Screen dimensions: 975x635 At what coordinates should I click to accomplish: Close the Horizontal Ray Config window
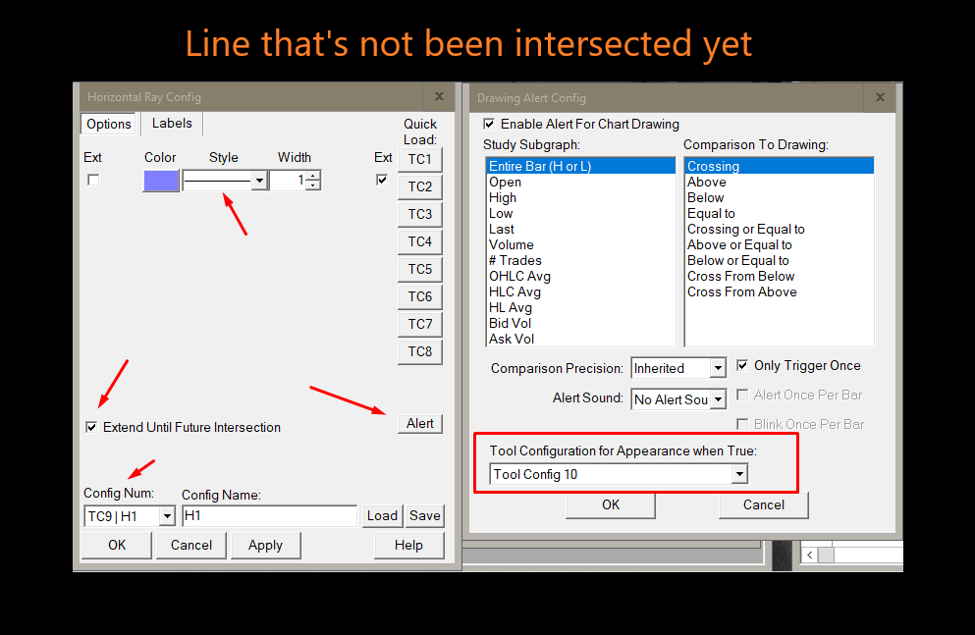(x=440, y=96)
